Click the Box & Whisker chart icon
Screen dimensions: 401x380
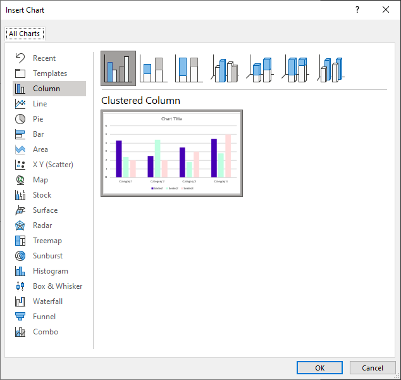20,286
